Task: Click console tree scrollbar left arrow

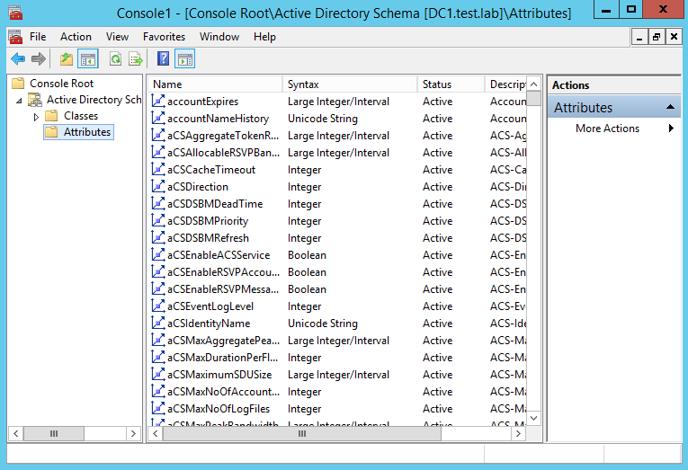Action: (x=16, y=434)
